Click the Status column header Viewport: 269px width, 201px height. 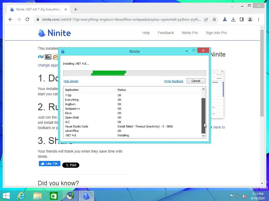coord(158,90)
